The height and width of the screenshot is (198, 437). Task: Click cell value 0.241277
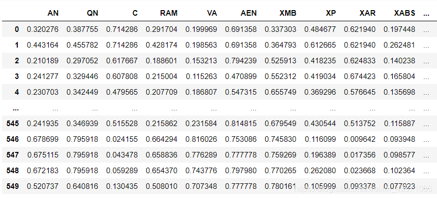coord(43,76)
